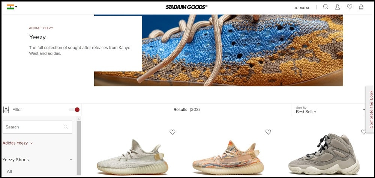Click the filter Search input field
This screenshot has width=375, height=178.
(37, 127)
